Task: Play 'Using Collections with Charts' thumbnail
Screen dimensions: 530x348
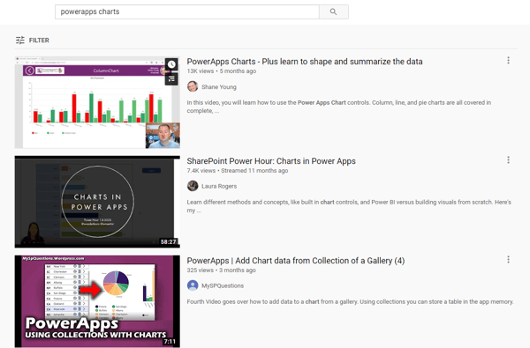Action: pos(97,301)
